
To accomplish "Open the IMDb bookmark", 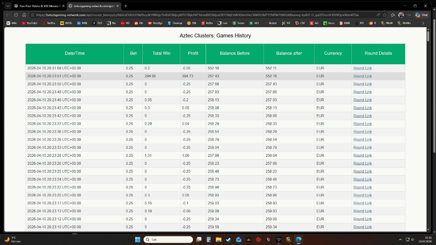I will pos(66,23).
